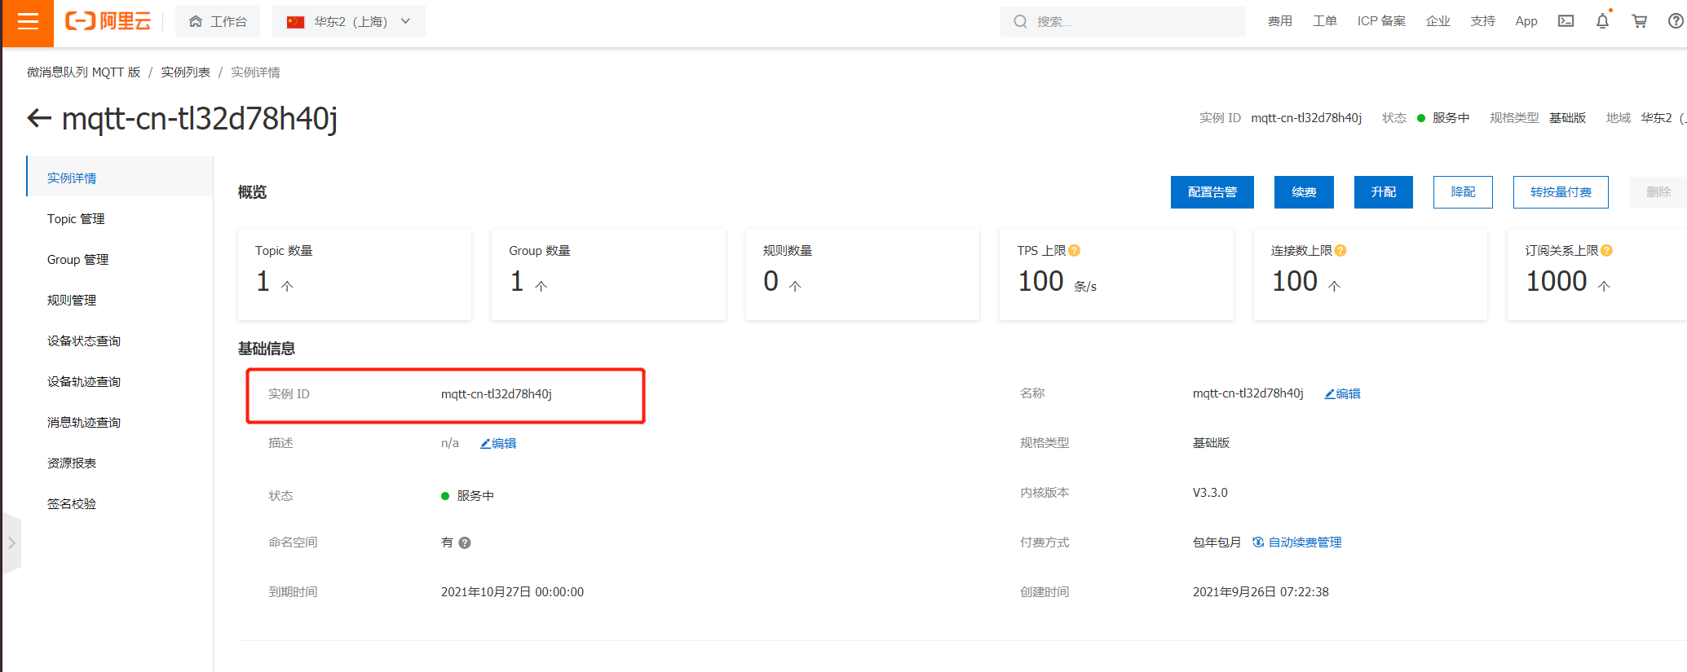Open the Cloud Shell terminal icon
Screen dimensions: 1687x672
pyautogui.click(x=1566, y=21)
